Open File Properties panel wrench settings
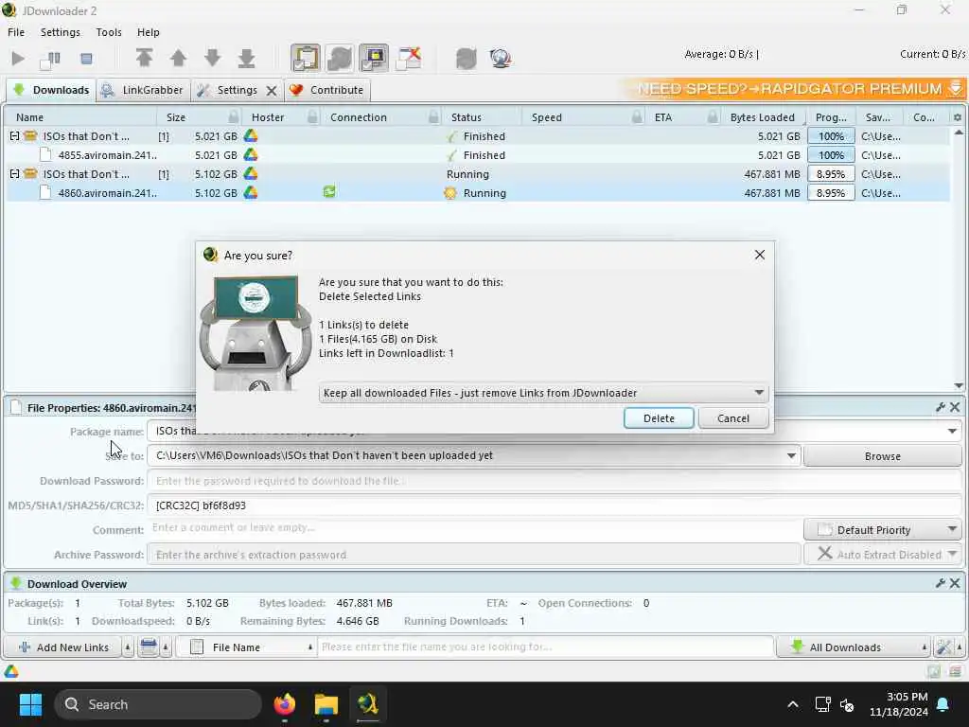 pos(941,407)
